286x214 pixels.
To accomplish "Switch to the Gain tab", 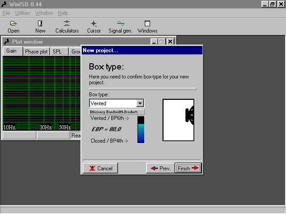I will click(x=13, y=51).
